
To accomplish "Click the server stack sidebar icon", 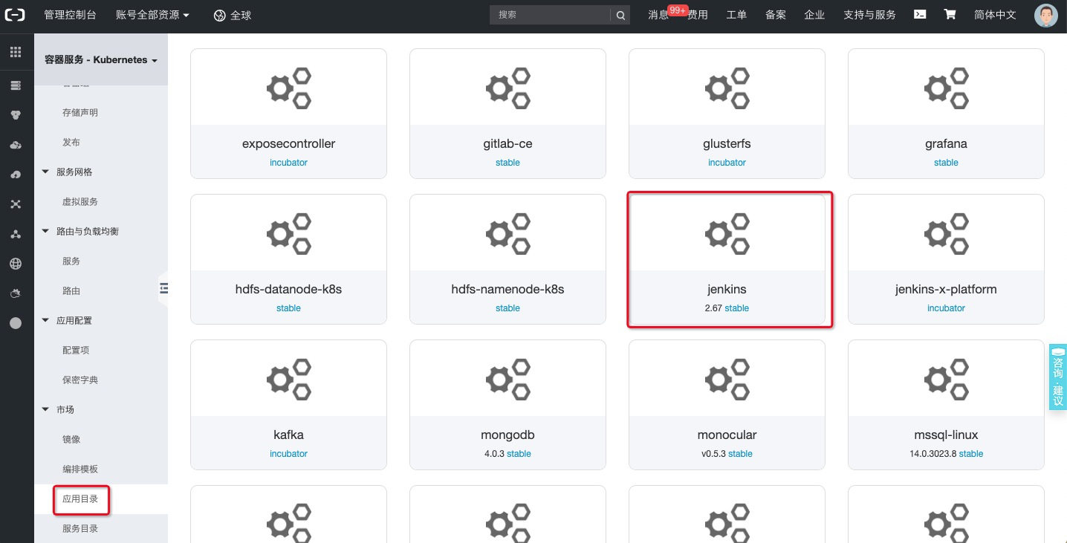I will (16, 85).
